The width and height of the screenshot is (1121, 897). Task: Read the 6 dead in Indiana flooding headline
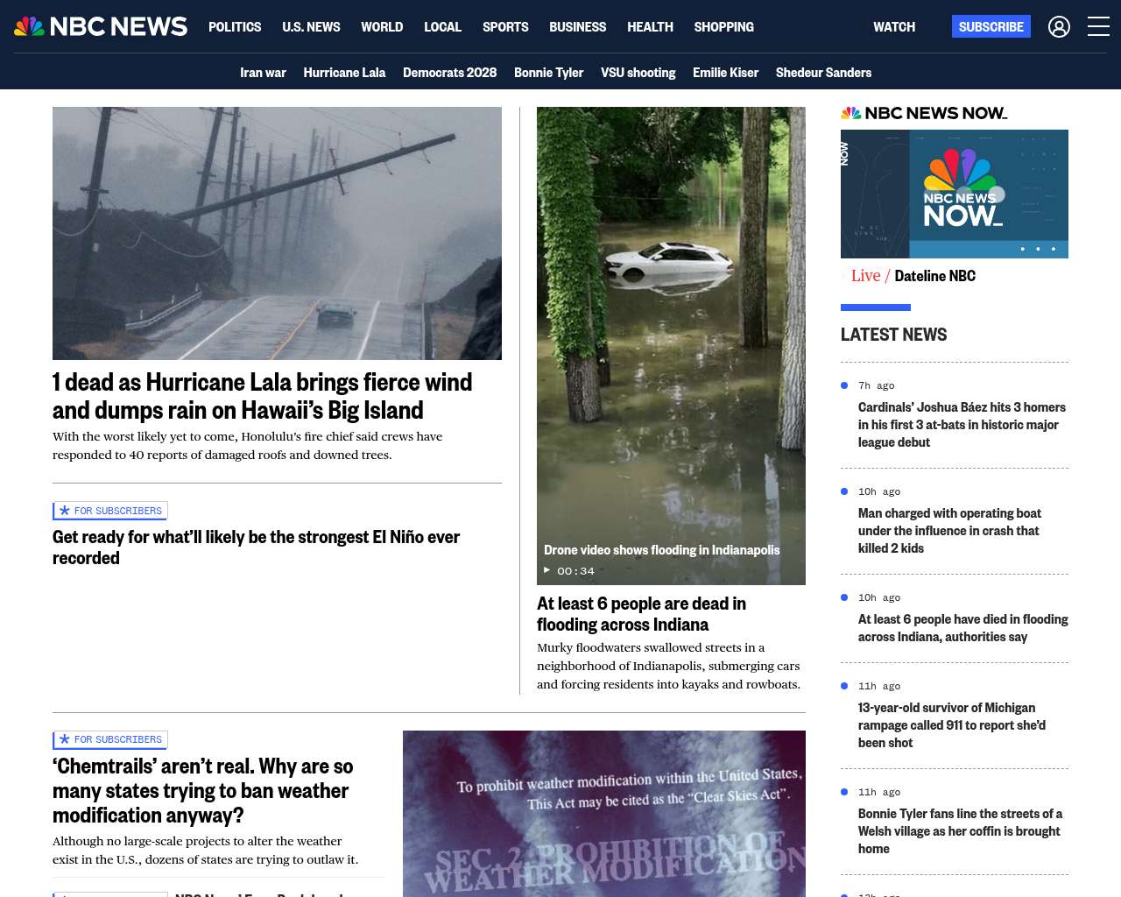[641, 614]
